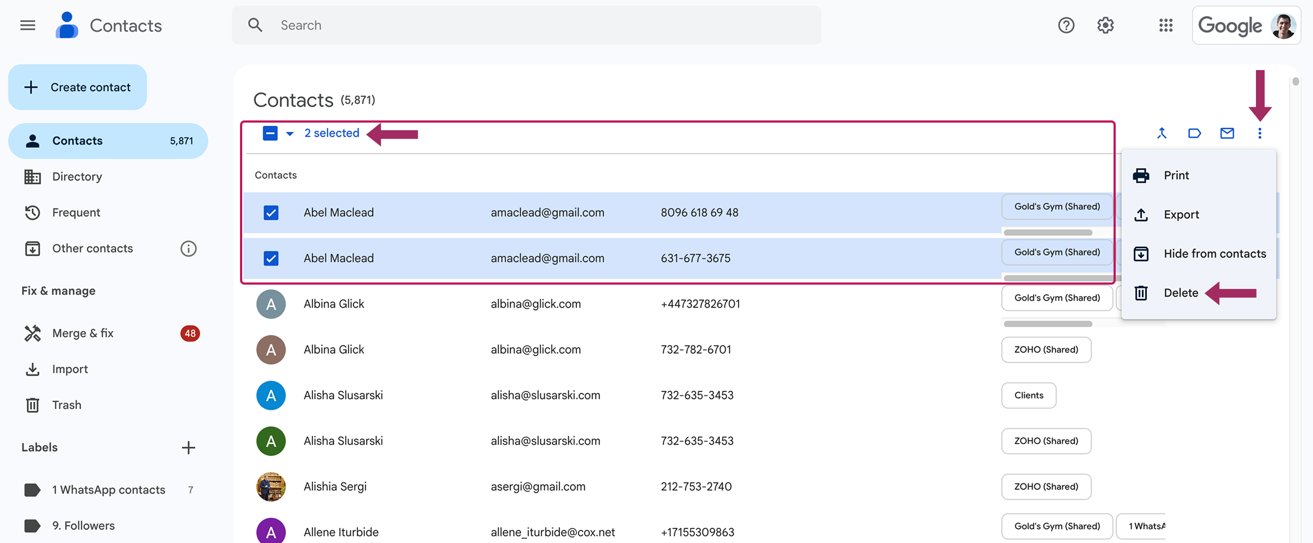Add a new label with plus icon

(x=188, y=447)
